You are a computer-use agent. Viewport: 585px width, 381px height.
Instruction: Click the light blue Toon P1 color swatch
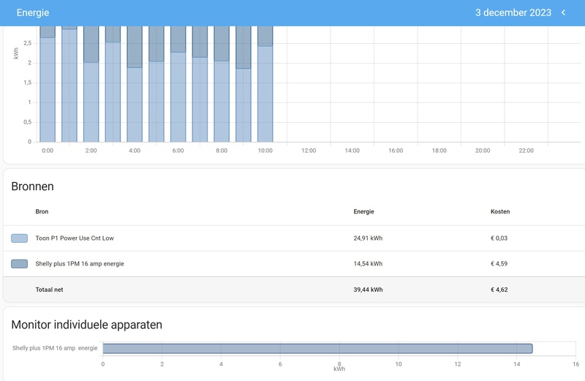click(20, 238)
